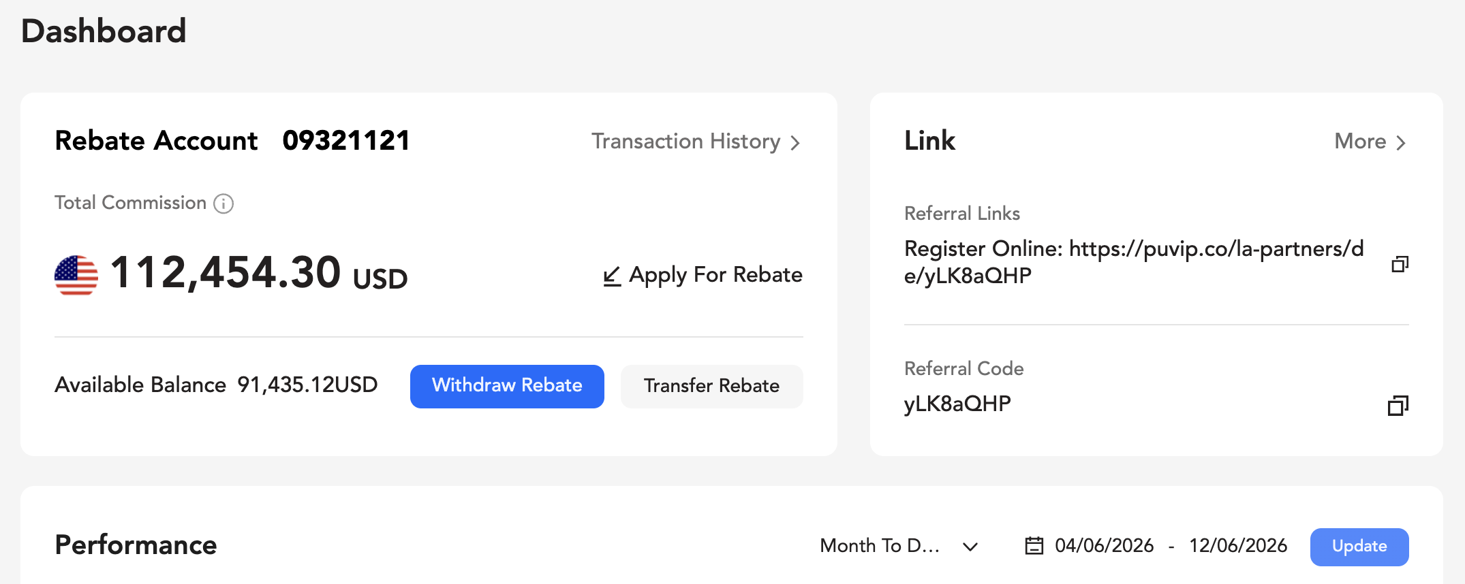The width and height of the screenshot is (1465, 584).
Task: Open the calendar icon date picker
Action: point(1034,546)
